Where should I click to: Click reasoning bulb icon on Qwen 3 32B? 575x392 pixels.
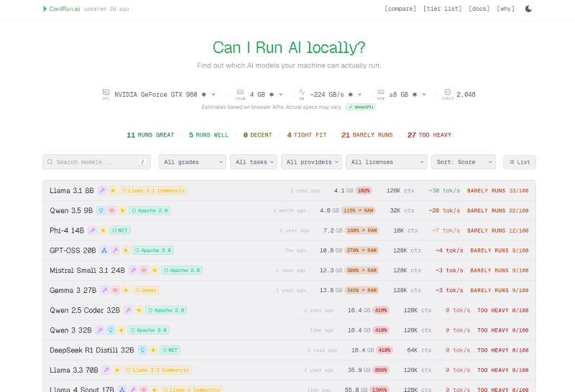111,330
